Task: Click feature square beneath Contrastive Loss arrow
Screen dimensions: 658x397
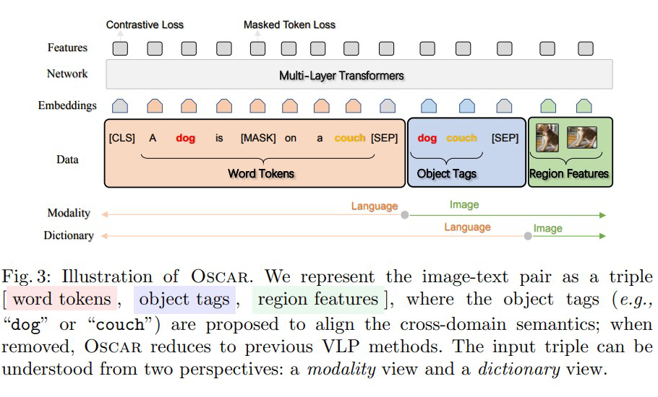Action: (x=120, y=48)
